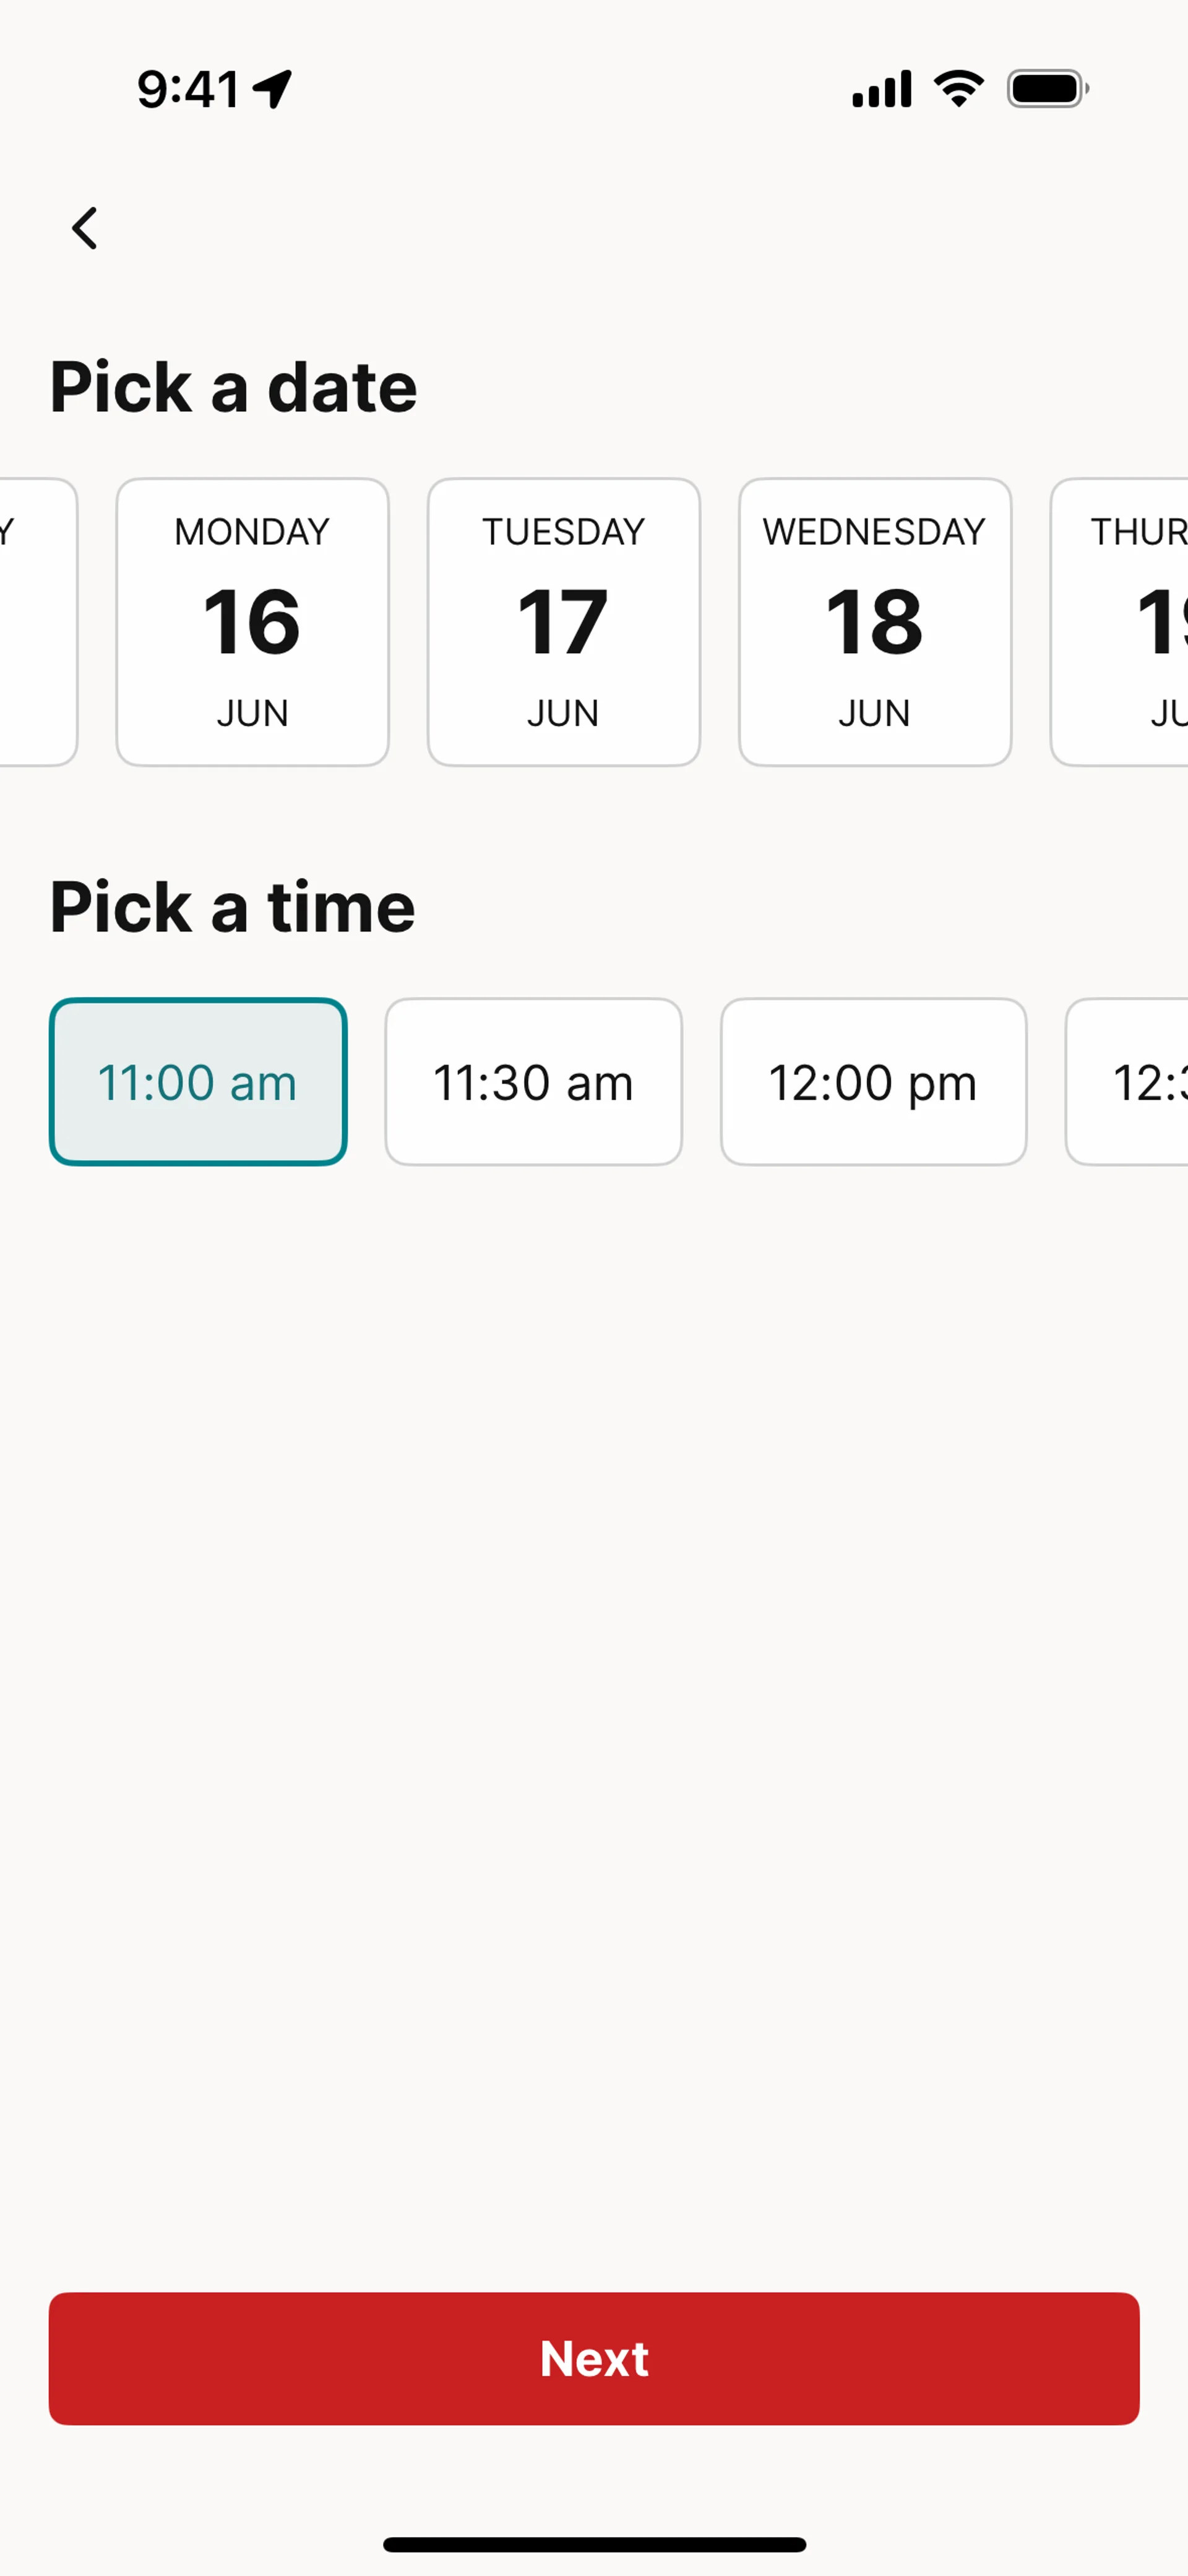Tap the Wi-Fi status icon
Image resolution: width=1188 pixels, height=2576 pixels.
click(x=959, y=89)
